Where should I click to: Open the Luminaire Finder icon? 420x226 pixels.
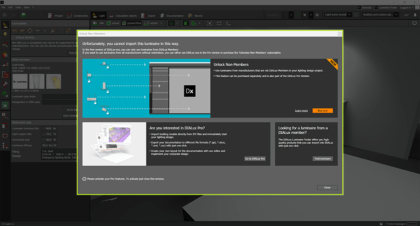377,8
